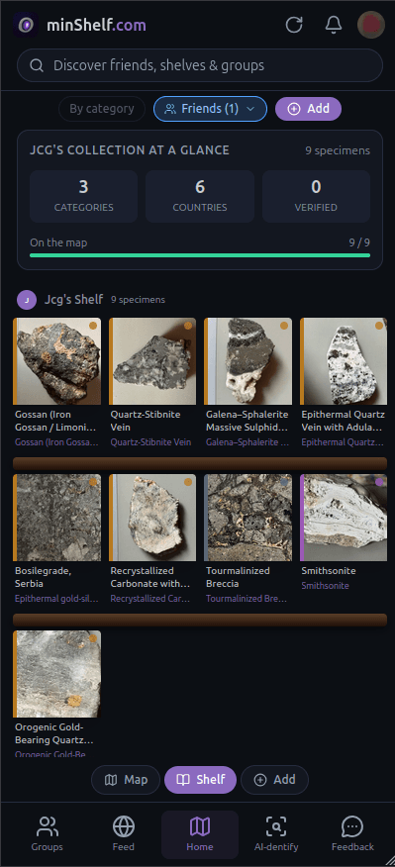This screenshot has width=395, height=867.
Task: Open the Quartz-Stibnite Vein thumbnail
Action: [152, 361]
